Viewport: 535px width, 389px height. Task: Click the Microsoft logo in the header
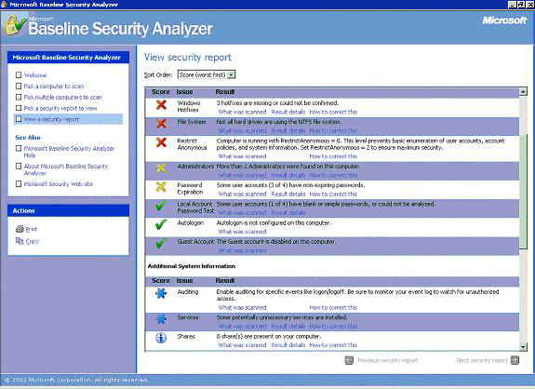coord(504,20)
